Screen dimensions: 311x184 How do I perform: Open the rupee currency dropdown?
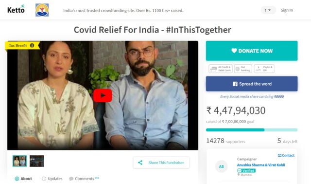[268, 10]
